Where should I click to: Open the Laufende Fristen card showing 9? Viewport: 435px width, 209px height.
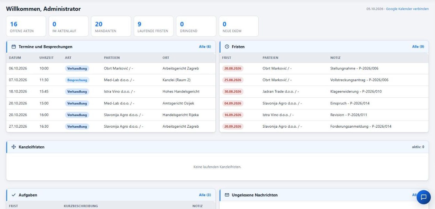click(153, 26)
